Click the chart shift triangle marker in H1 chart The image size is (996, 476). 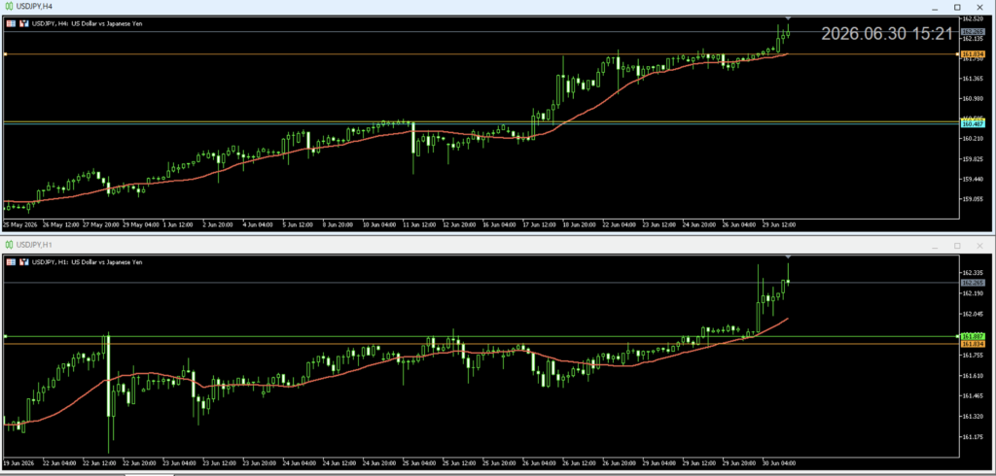click(x=788, y=255)
